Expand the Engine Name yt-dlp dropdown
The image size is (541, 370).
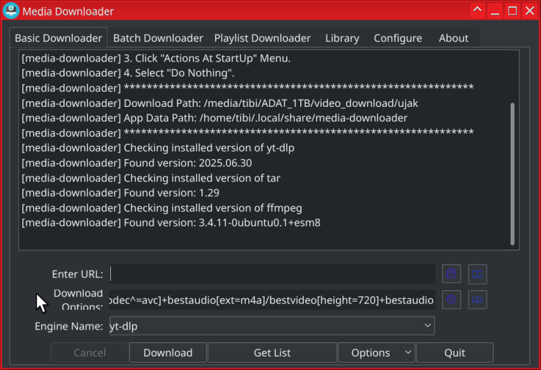click(x=272, y=326)
